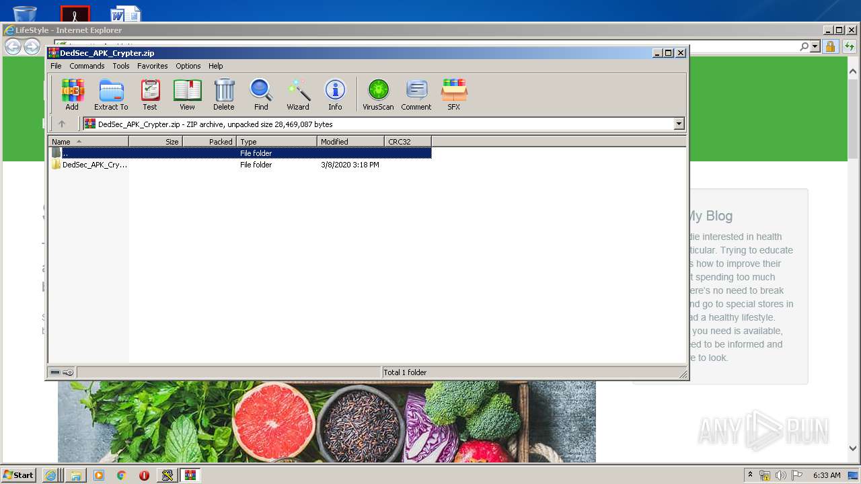Run VirusScan from the toolbar

pos(378,94)
